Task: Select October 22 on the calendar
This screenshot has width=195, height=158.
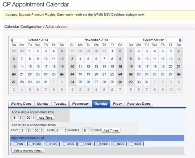Action: (x=30, y=74)
